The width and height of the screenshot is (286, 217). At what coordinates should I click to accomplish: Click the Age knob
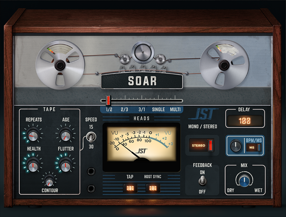click(x=65, y=135)
